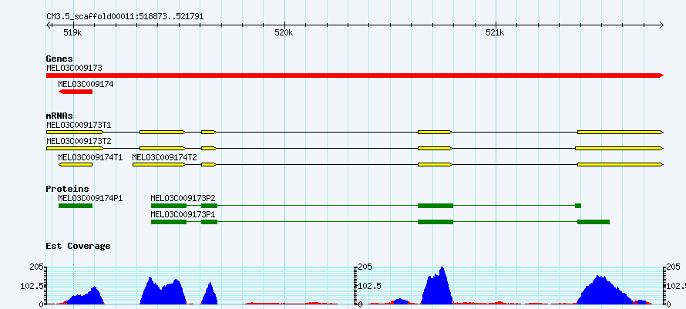
Task: Click the MELO3C009174T1 transcript label
Action: click(90, 157)
